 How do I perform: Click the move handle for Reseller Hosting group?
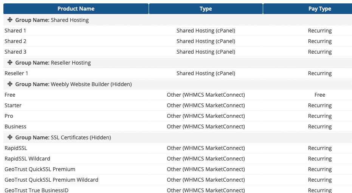(10, 62)
